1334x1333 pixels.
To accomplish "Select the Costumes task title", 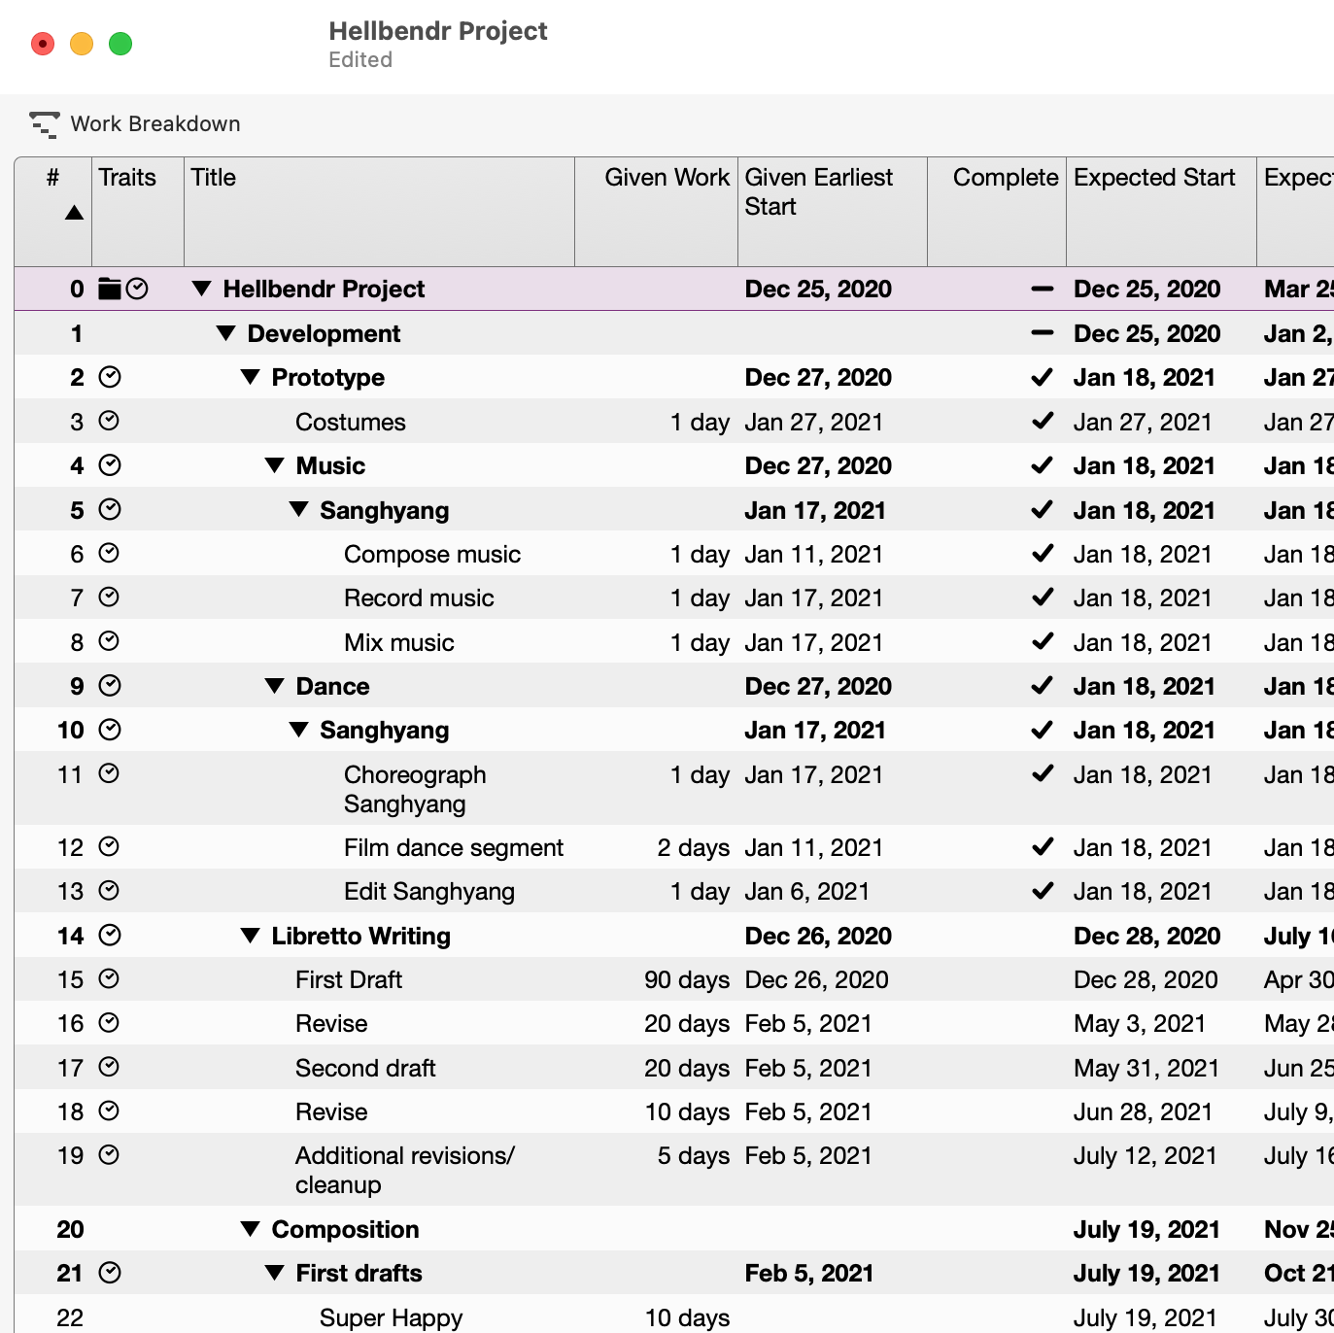I will pos(351,422).
